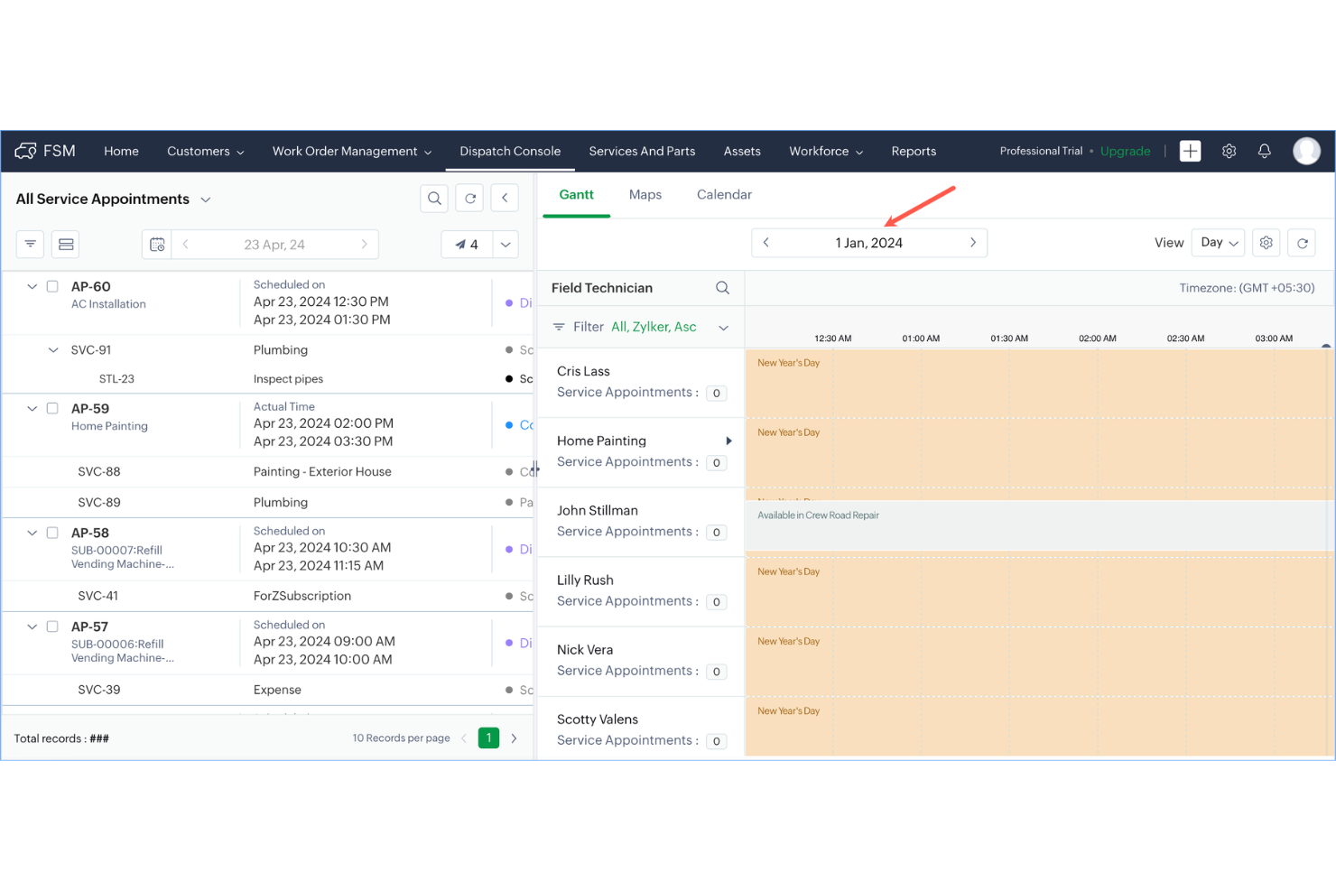Screen dimensions: 1336x891
Task: Open the Field Technician search icon
Action: coord(722,287)
